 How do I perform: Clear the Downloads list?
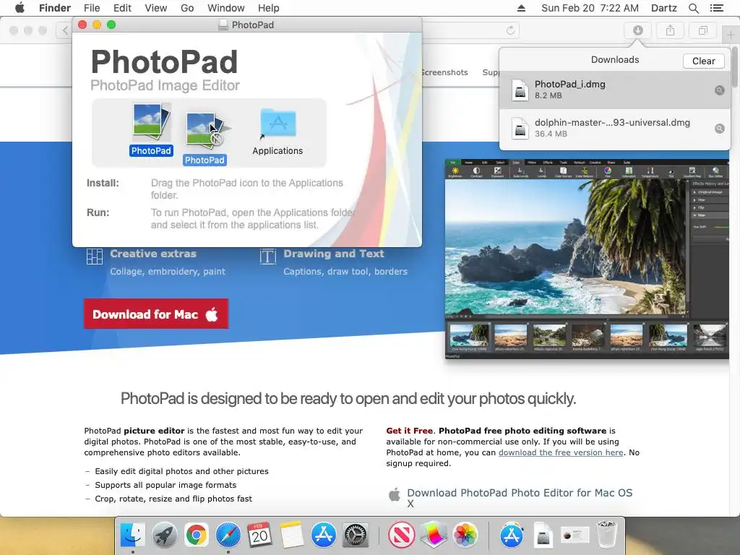tap(704, 61)
